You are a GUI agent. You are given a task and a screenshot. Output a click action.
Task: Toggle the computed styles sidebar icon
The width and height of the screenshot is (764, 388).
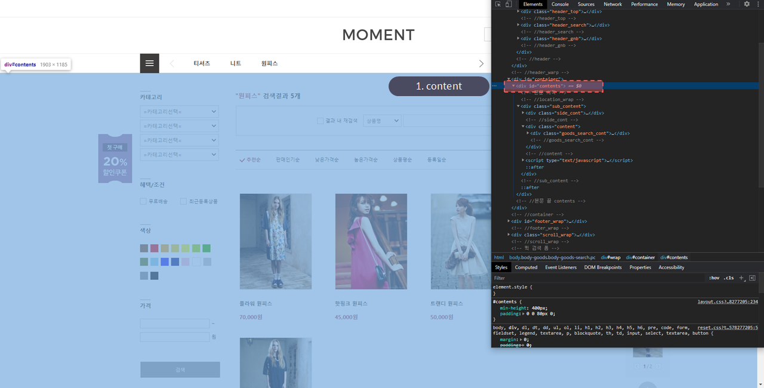pos(752,278)
